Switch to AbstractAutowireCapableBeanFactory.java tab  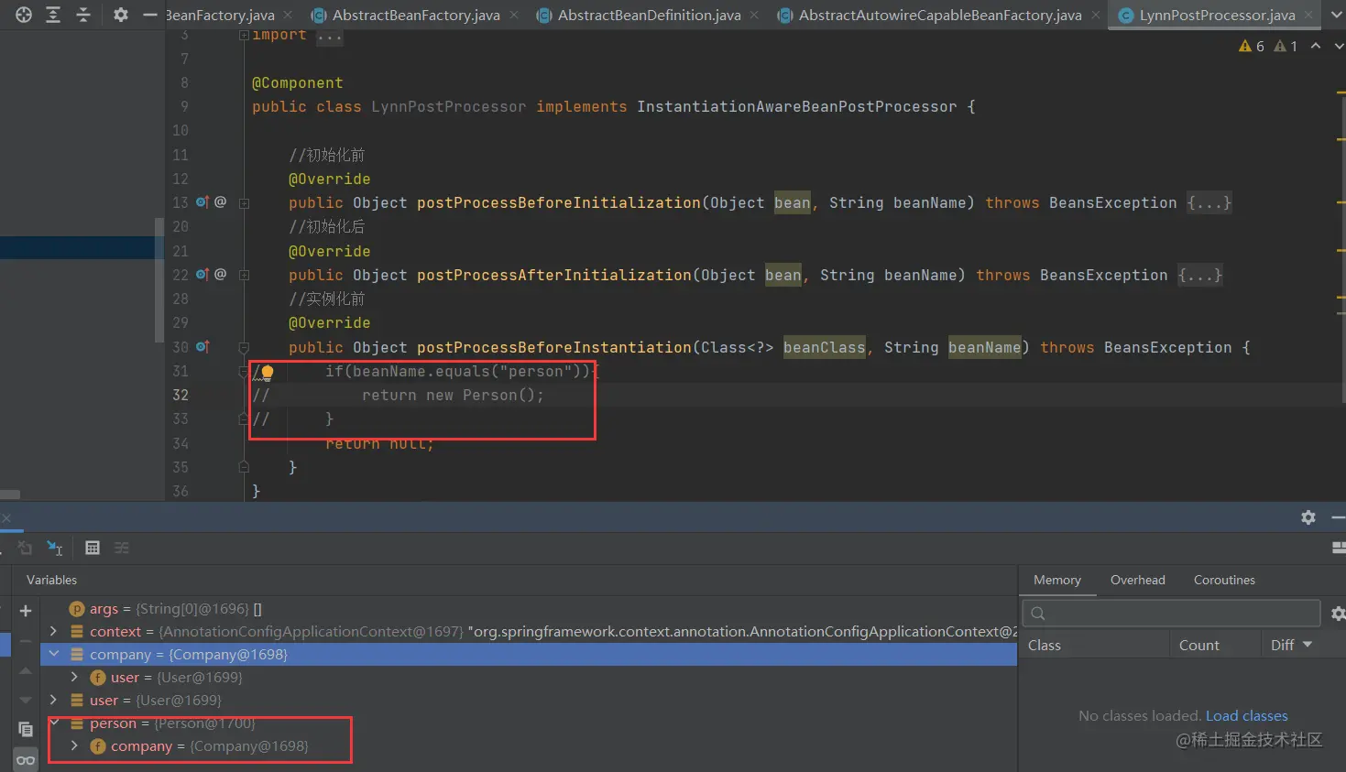940,15
